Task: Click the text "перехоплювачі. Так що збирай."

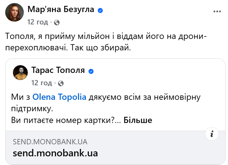Action: [x=68, y=49]
